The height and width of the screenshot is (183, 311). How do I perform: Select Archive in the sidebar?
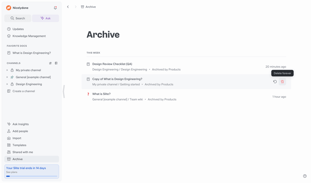coord(31,159)
